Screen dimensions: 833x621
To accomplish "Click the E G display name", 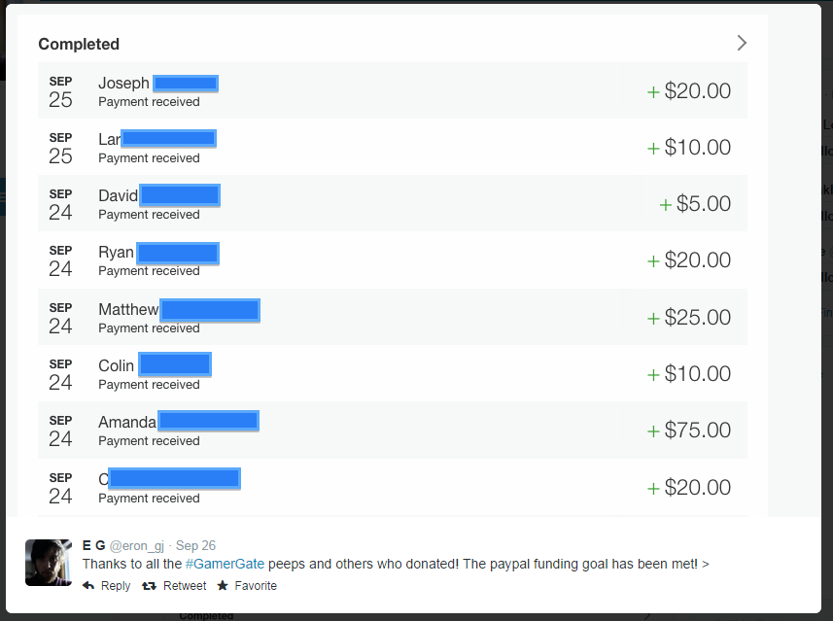I will click(93, 546).
